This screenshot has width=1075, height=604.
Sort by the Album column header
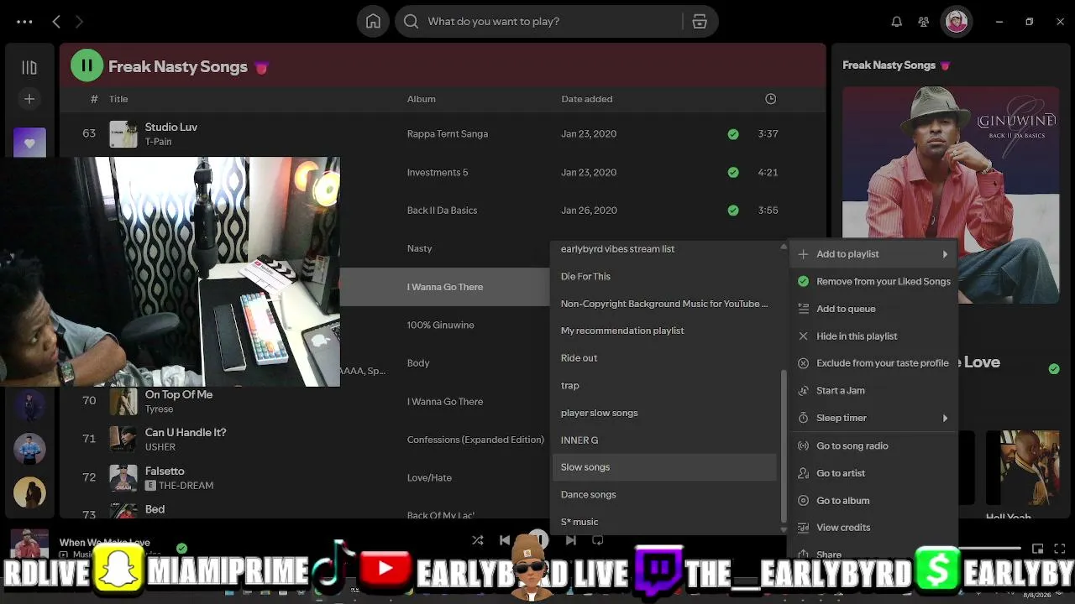pos(421,99)
